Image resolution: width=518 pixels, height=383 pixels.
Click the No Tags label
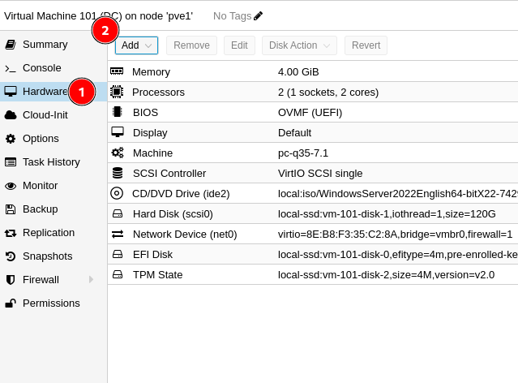[232, 16]
